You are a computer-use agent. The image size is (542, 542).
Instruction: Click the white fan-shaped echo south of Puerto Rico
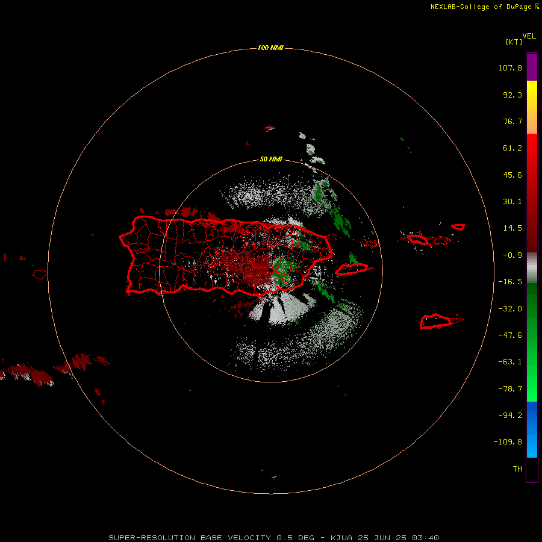(284, 310)
